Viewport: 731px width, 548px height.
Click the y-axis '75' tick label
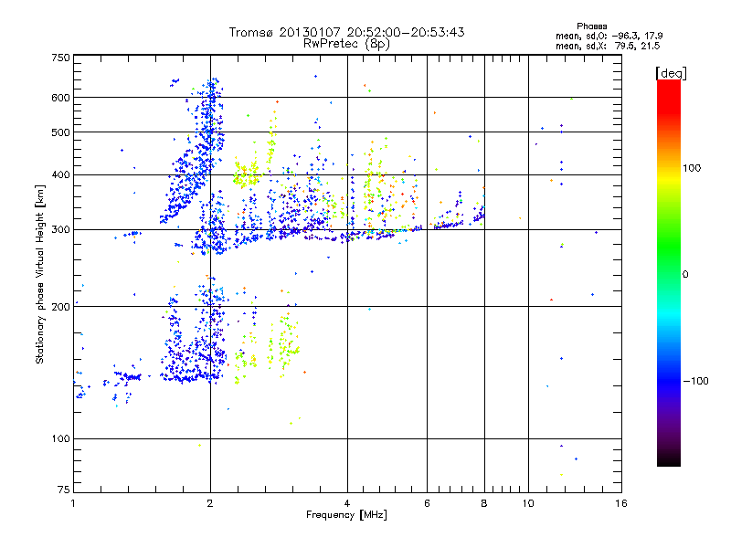[64, 490]
